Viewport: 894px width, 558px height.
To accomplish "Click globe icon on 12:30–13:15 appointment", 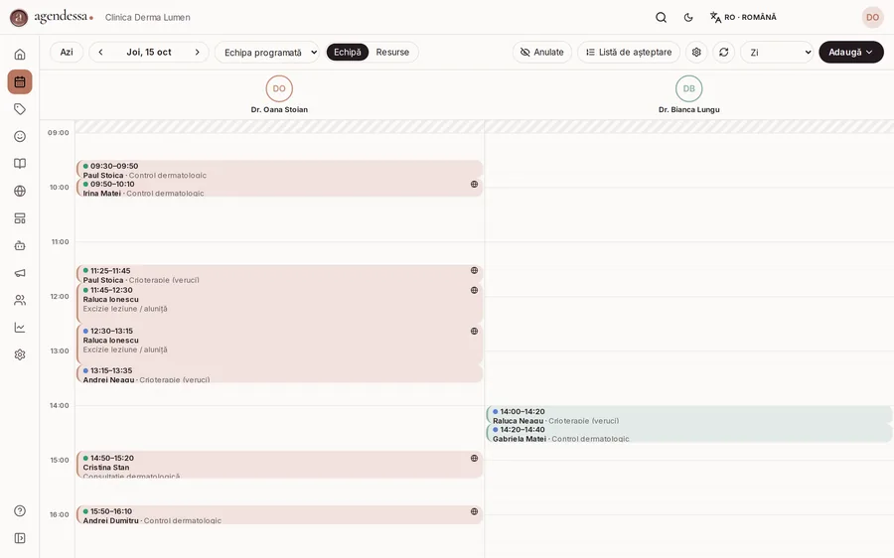I will (x=474, y=332).
